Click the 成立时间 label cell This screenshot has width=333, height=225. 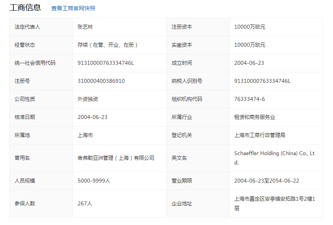198,63
